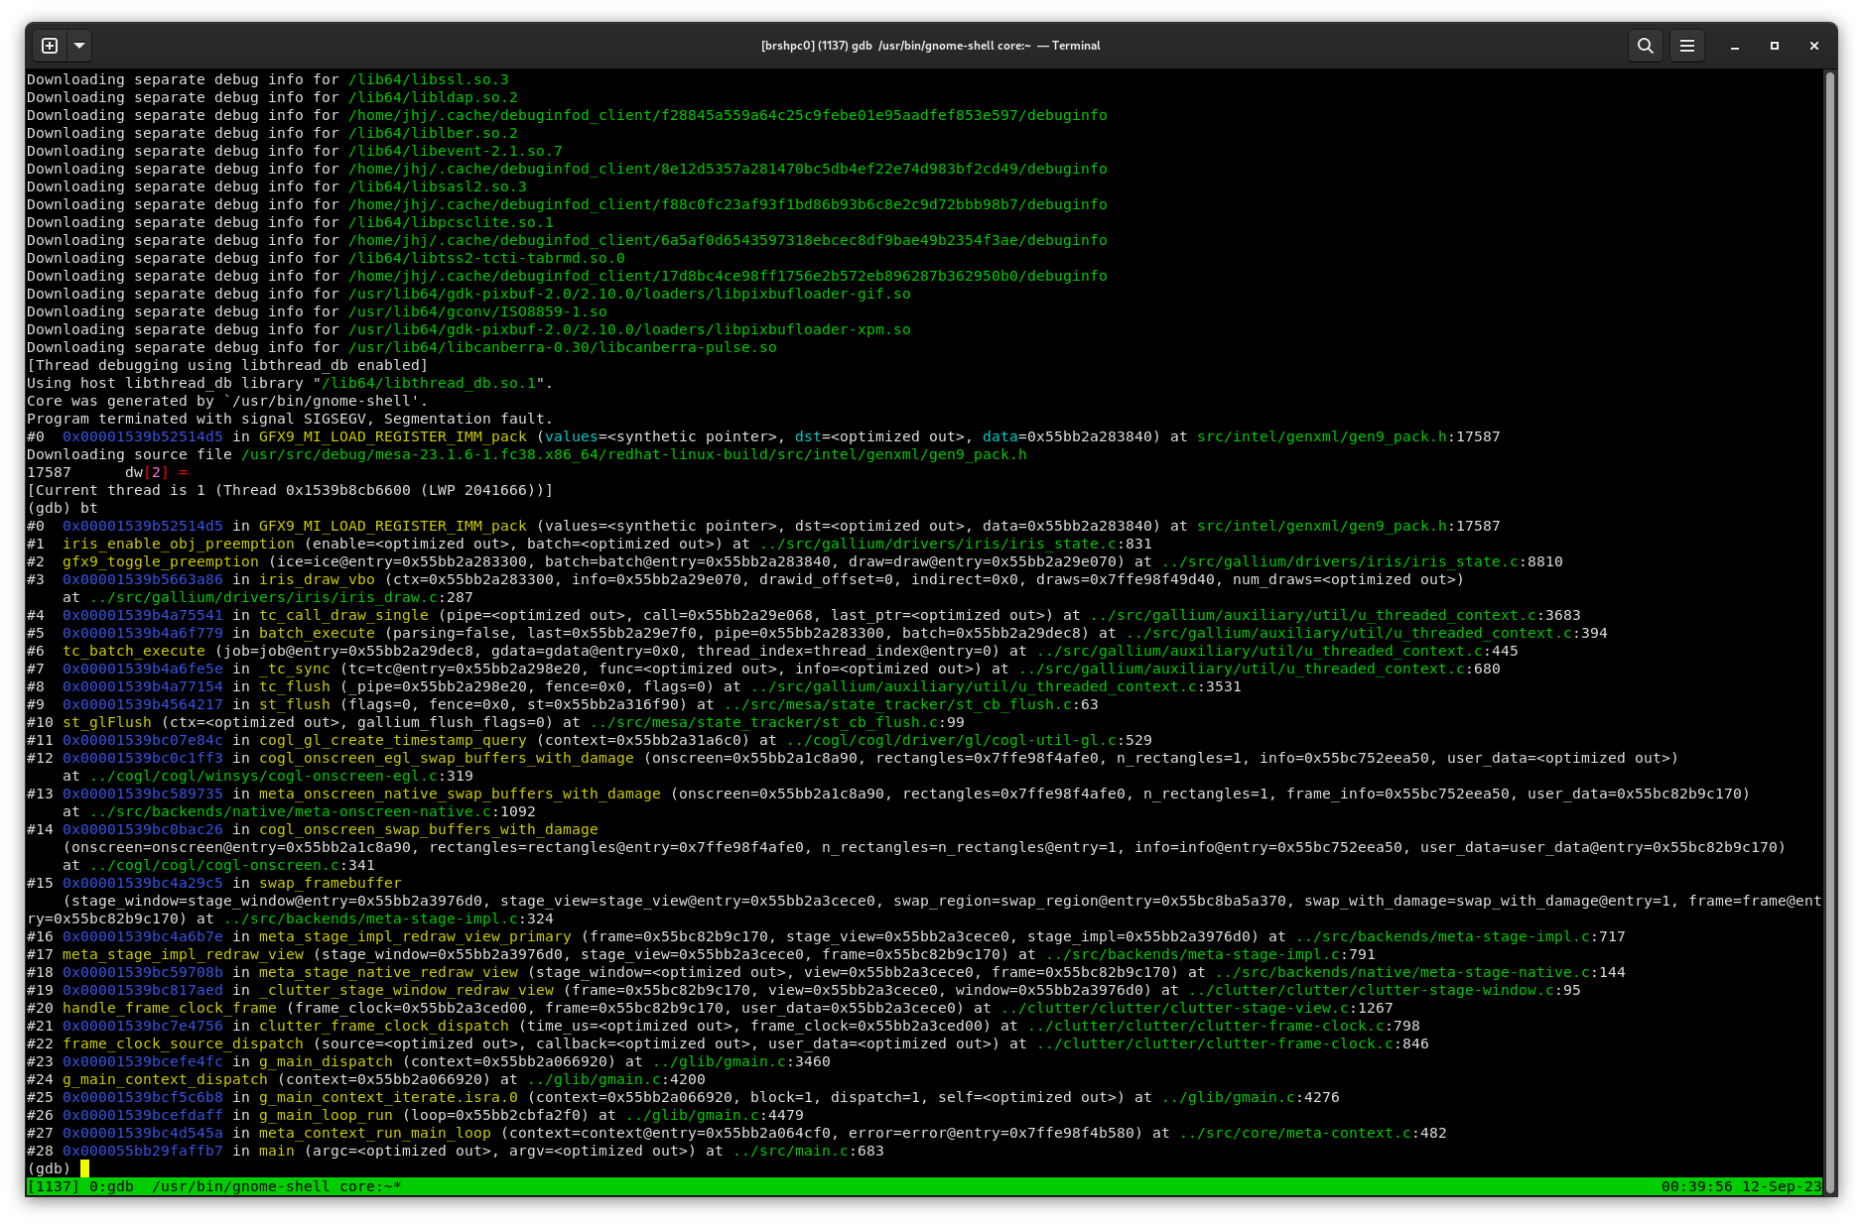The height and width of the screenshot is (1225, 1863).
Task: Click the path /lib64/libpcsclite.so.1
Action: [451, 222]
